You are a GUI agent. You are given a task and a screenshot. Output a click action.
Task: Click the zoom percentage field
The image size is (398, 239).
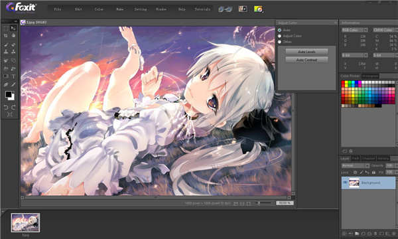[x=285, y=203]
